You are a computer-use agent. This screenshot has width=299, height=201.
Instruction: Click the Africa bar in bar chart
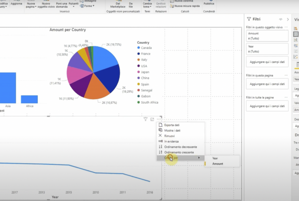(29, 99)
